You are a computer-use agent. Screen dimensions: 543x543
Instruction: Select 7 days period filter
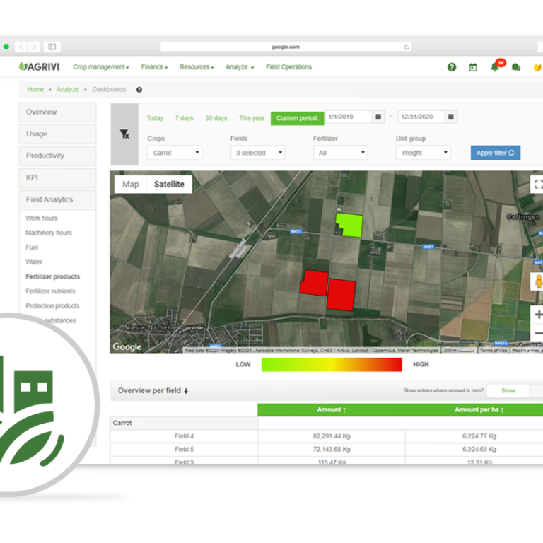pyautogui.click(x=185, y=118)
